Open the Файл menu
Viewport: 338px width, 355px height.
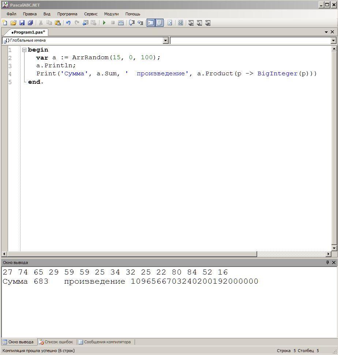coord(11,14)
